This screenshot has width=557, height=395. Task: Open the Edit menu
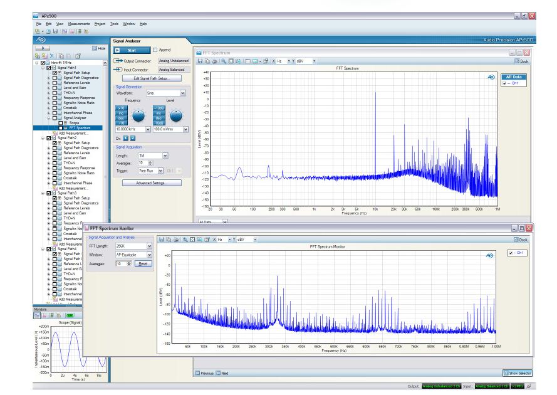point(49,24)
